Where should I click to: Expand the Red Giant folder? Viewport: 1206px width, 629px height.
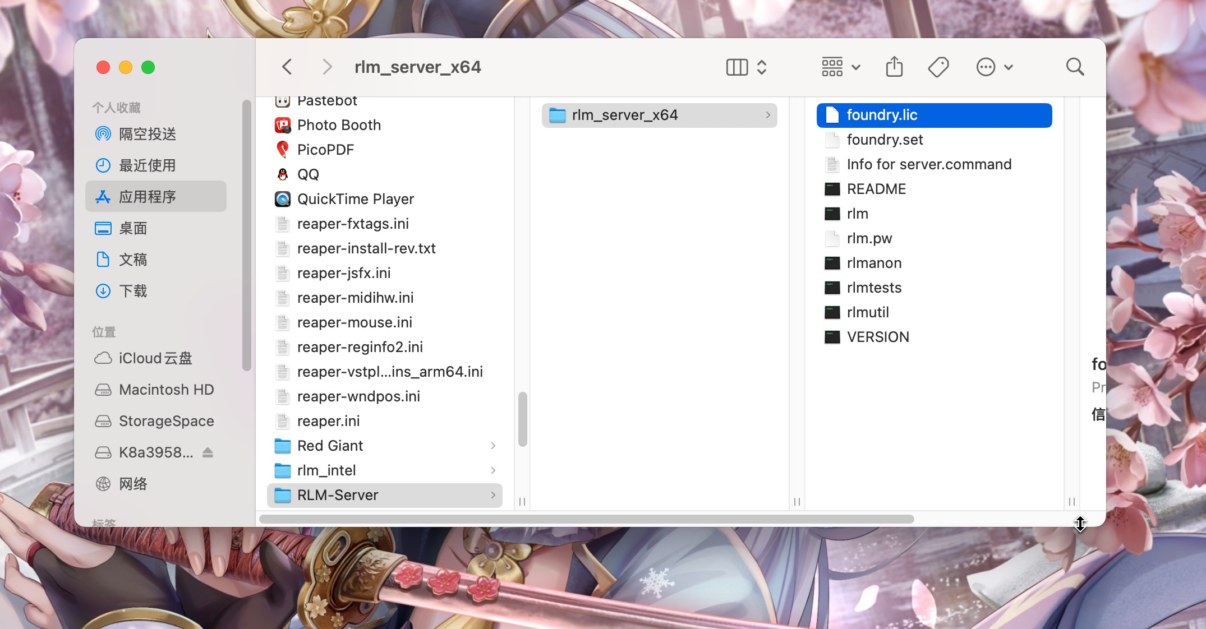(x=493, y=446)
